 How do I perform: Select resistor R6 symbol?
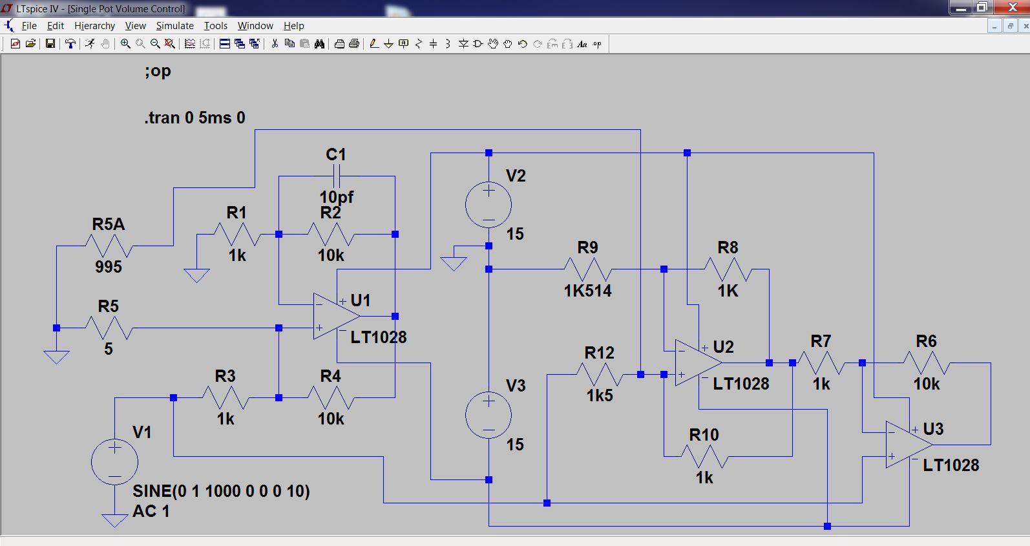(x=927, y=363)
